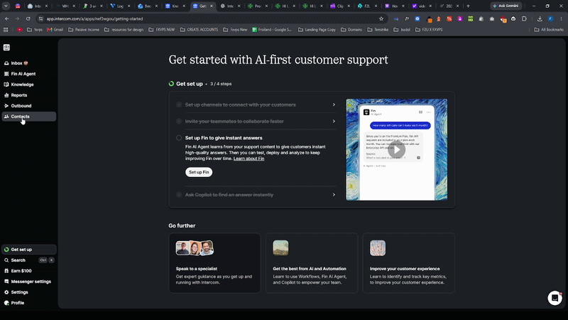This screenshot has height=320, width=568.
Task: Play the Fin demo video
Action: (397, 150)
